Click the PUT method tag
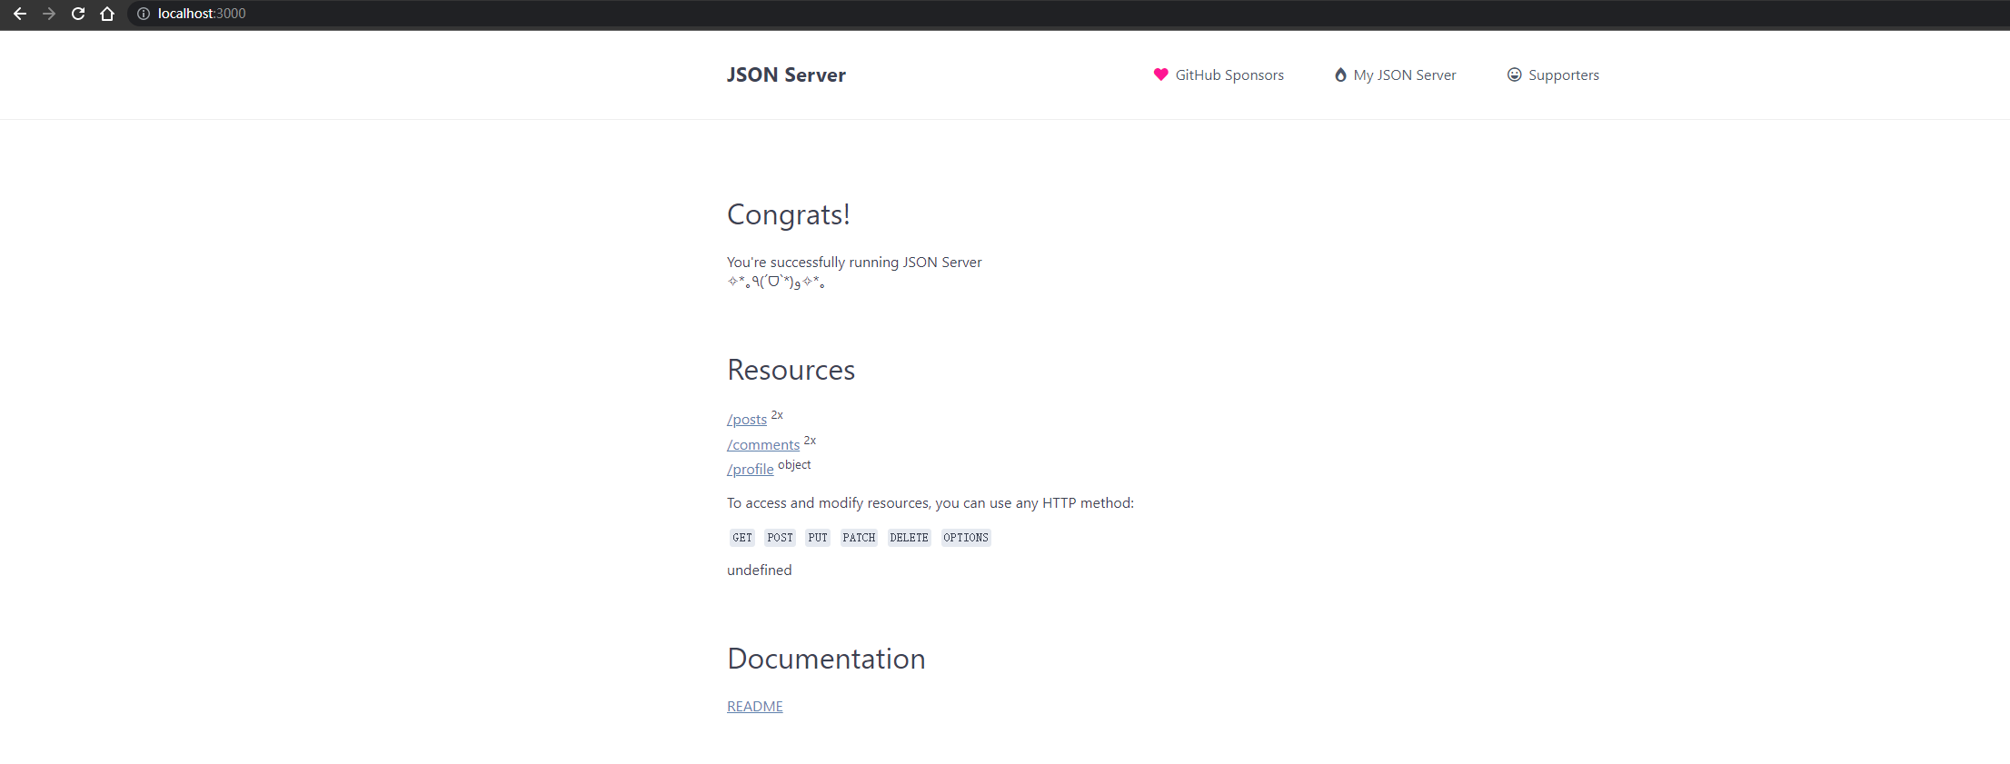 818,538
